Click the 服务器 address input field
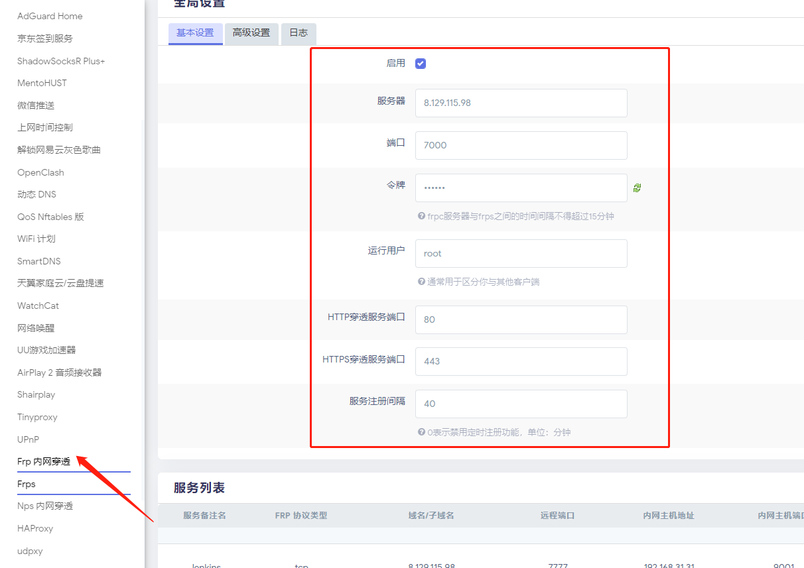The image size is (804, 568). [521, 103]
